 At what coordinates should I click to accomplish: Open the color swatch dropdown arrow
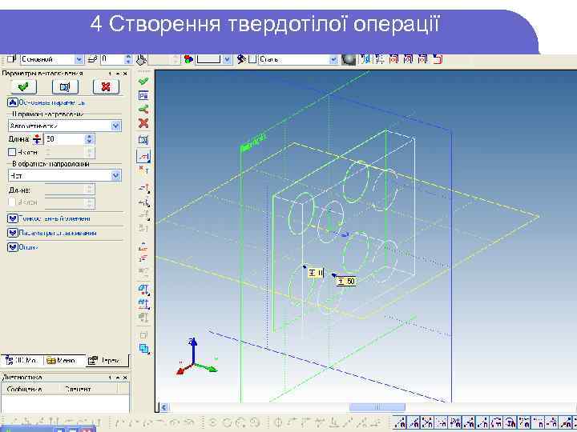[227, 59]
